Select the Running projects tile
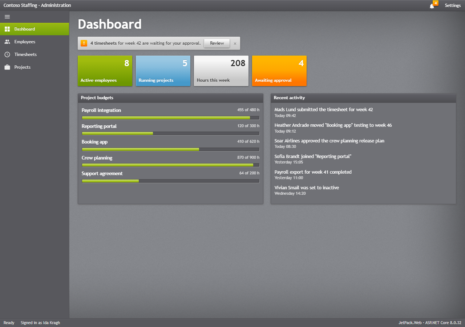The image size is (465, 327). [x=163, y=71]
